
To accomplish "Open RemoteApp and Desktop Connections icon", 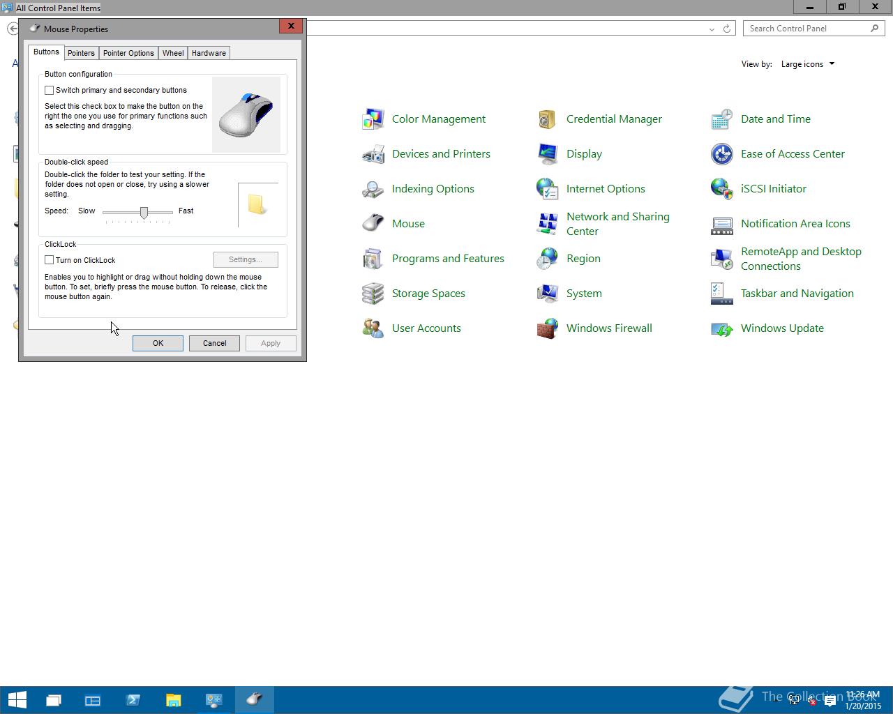I will [722, 259].
